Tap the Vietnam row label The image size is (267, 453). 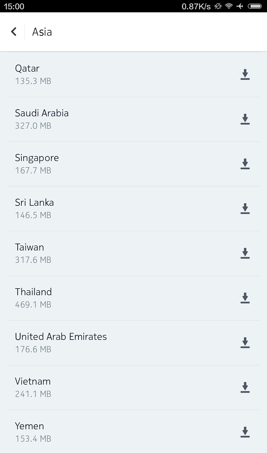click(33, 382)
